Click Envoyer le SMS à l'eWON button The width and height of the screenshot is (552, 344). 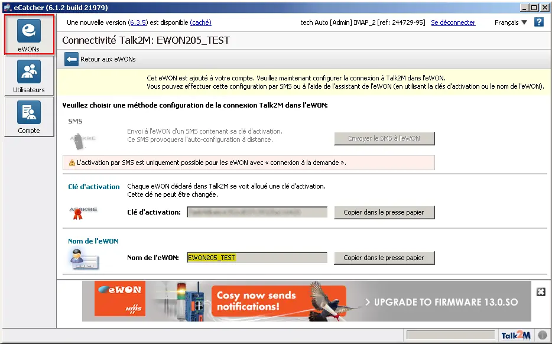[384, 138]
